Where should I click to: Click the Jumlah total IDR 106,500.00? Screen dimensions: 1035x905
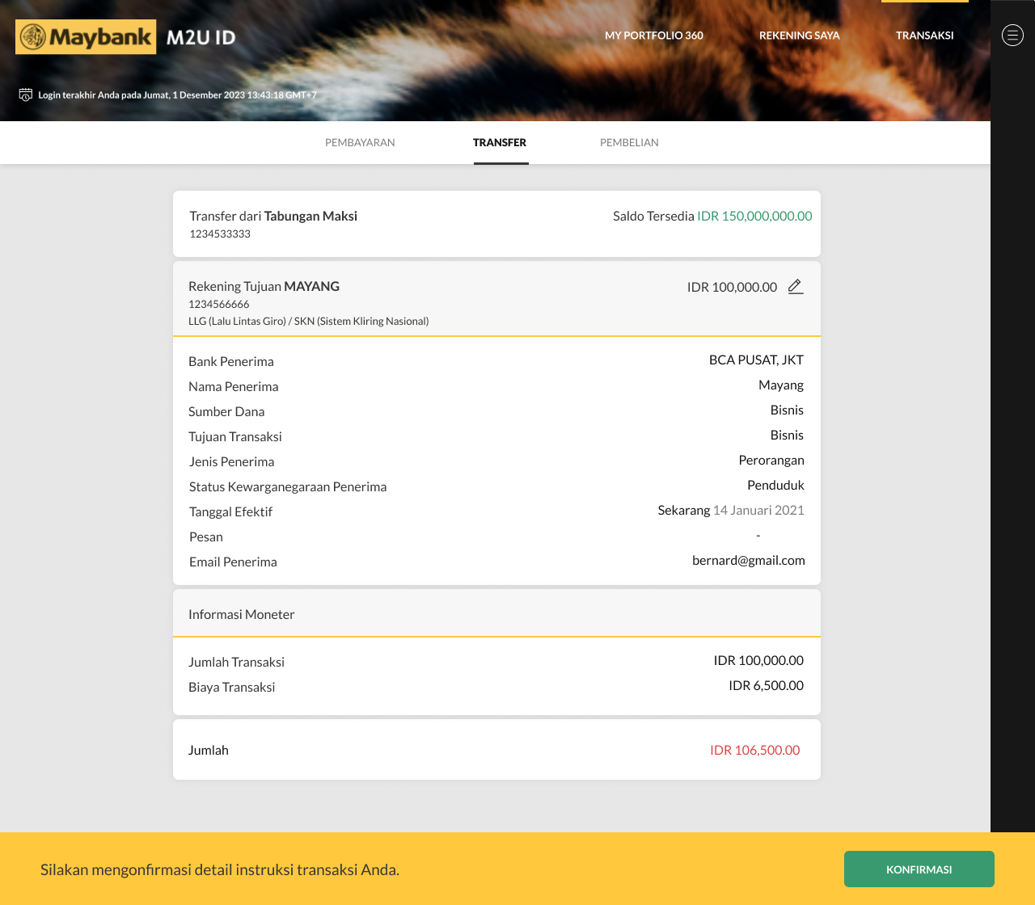pyautogui.click(x=754, y=749)
